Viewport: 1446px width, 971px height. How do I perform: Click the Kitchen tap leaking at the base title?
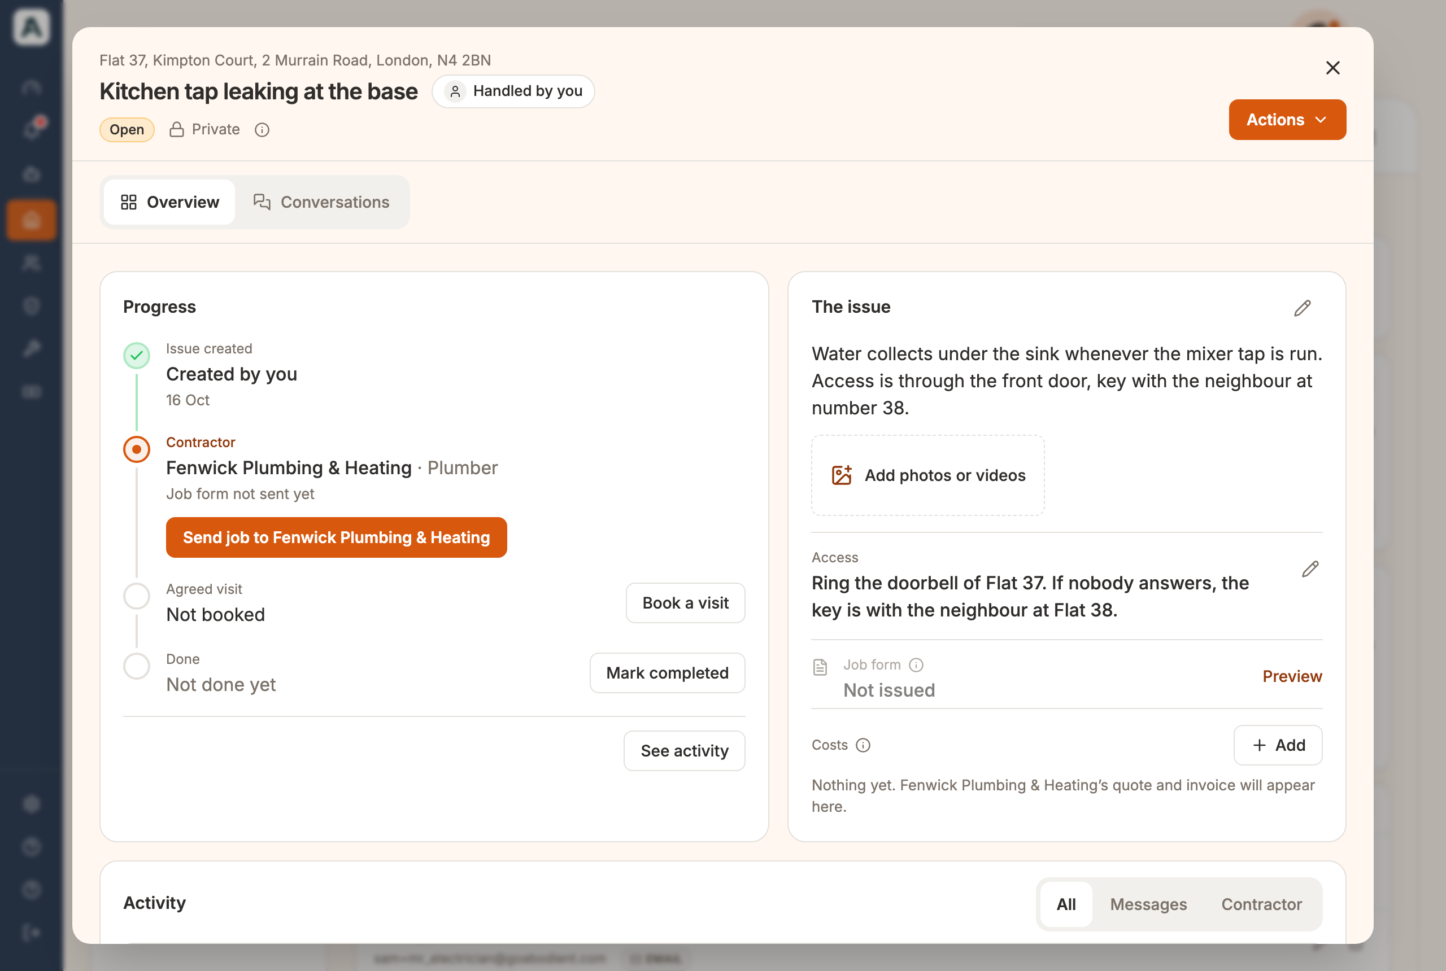click(x=258, y=91)
